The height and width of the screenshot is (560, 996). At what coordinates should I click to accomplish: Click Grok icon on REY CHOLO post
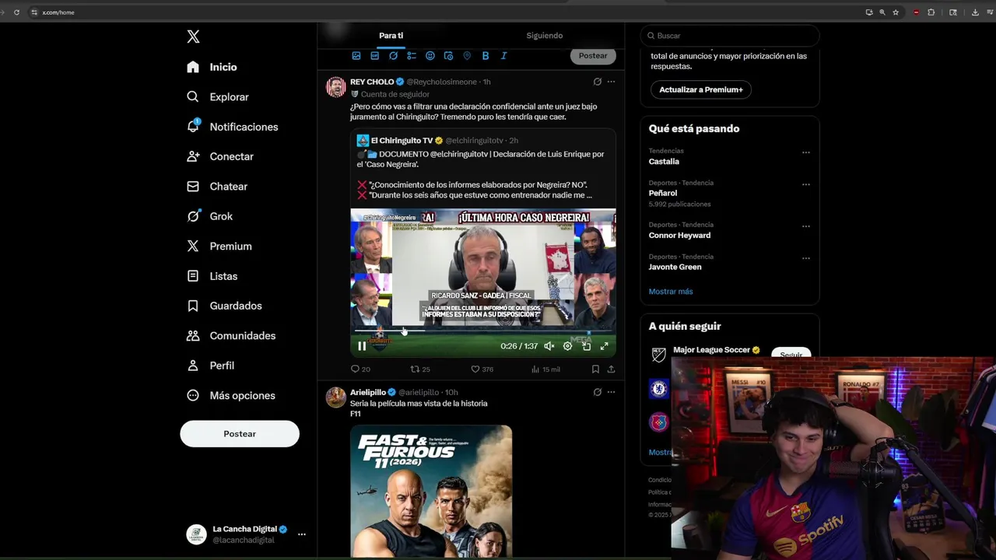(597, 82)
